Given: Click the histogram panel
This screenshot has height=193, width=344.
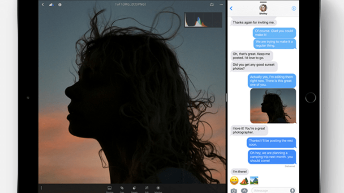Looking at the screenshot, I should (203, 20).
